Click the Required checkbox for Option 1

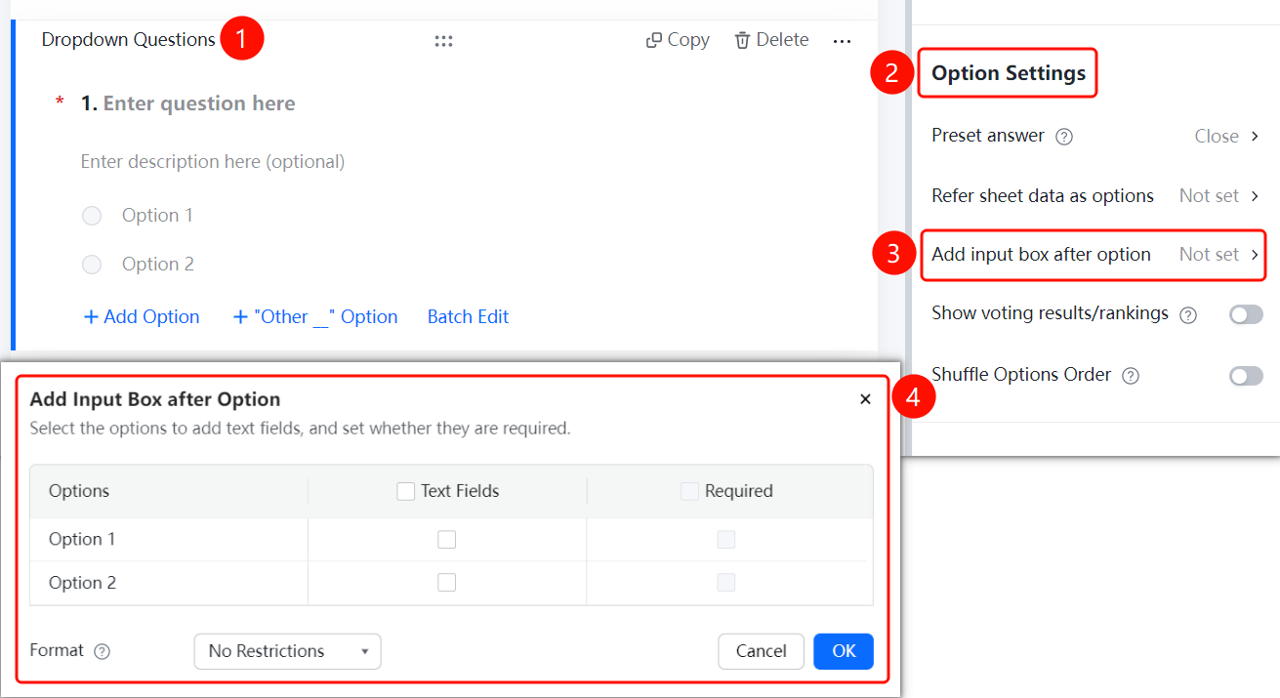tap(726, 540)
